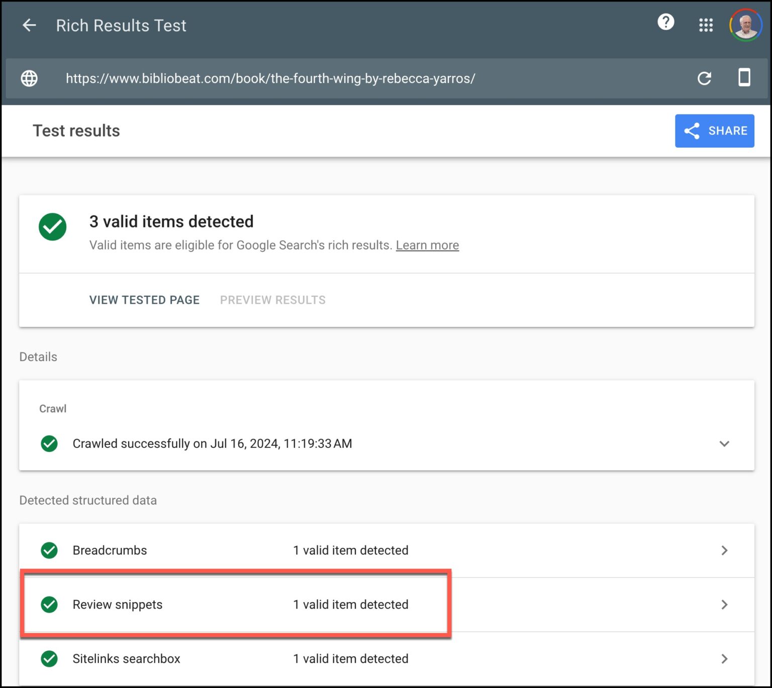The image size is (772, 688).
Task: Select the PREVIEW RESULTS tab
Action: [272, 300]
